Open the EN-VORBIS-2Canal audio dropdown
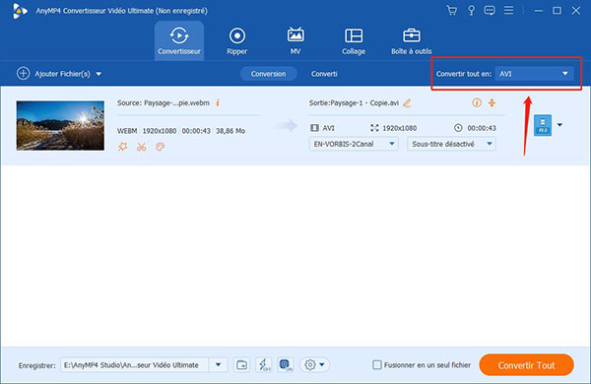The width and height of the screenshot is (591, 384). coord(354,144)
